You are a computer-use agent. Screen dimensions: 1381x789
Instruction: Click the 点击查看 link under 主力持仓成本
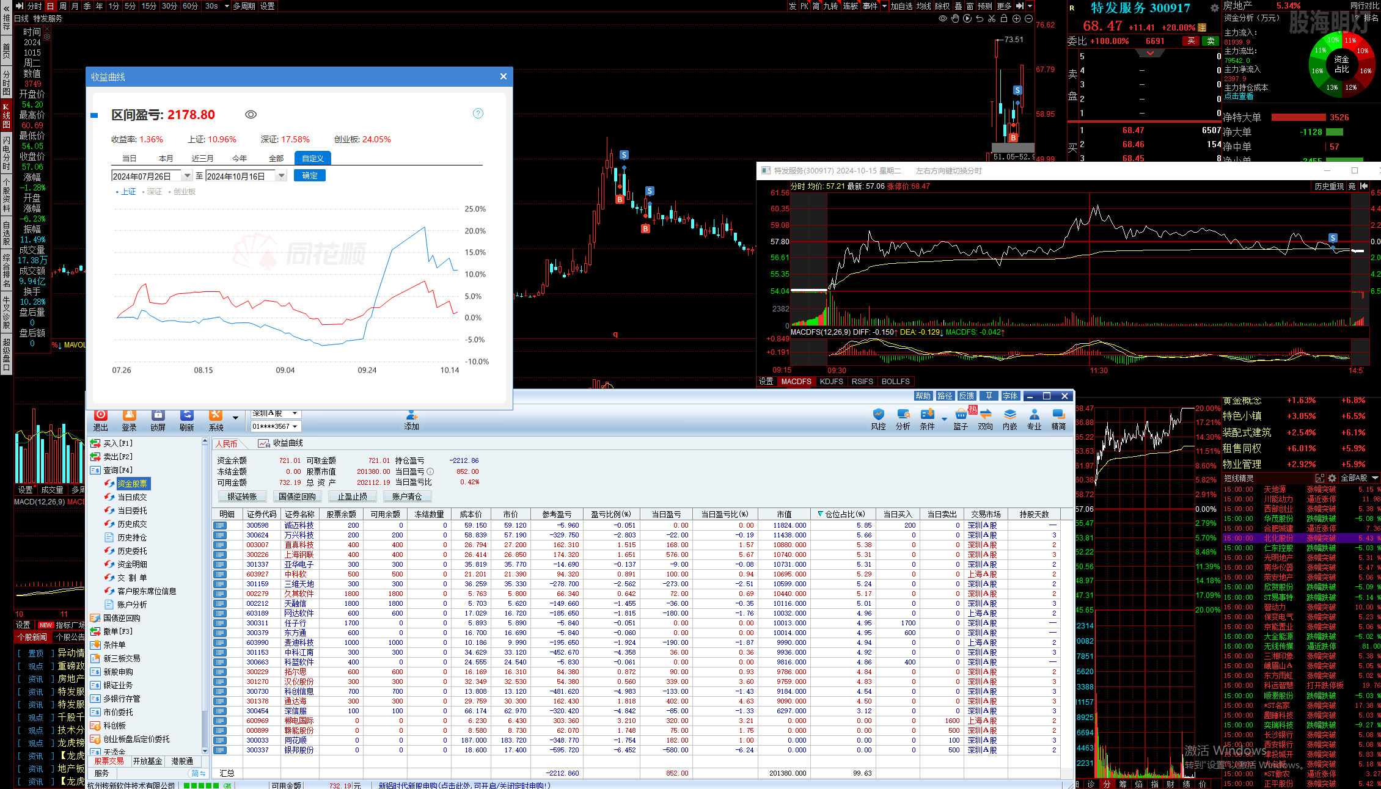(1239, 96)
